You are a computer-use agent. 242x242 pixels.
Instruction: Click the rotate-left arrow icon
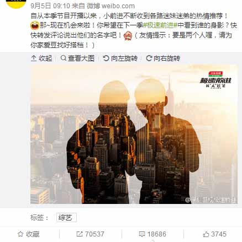tap(106, 58)
